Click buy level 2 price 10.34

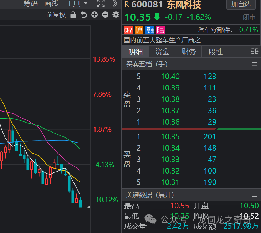coord(170,148)
